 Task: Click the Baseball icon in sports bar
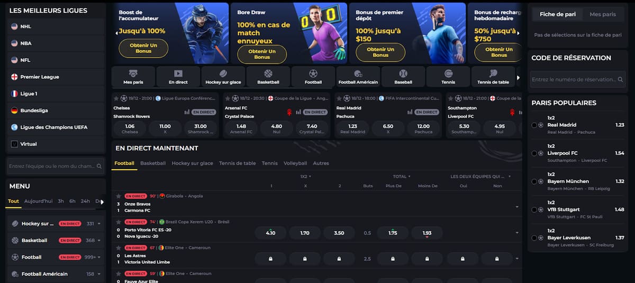[x=403, y=74]
